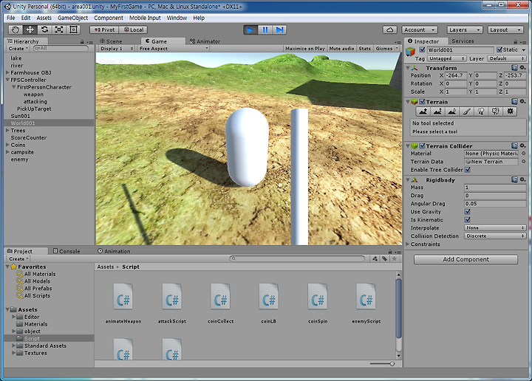The height and width of the screenshot is (381, 532).
Task: Open the Tag Untagged dropdown
Action: [x=446, y=58]
